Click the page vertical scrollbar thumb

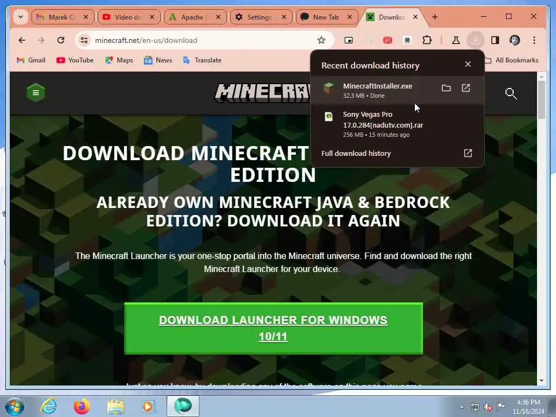[541, 100]
